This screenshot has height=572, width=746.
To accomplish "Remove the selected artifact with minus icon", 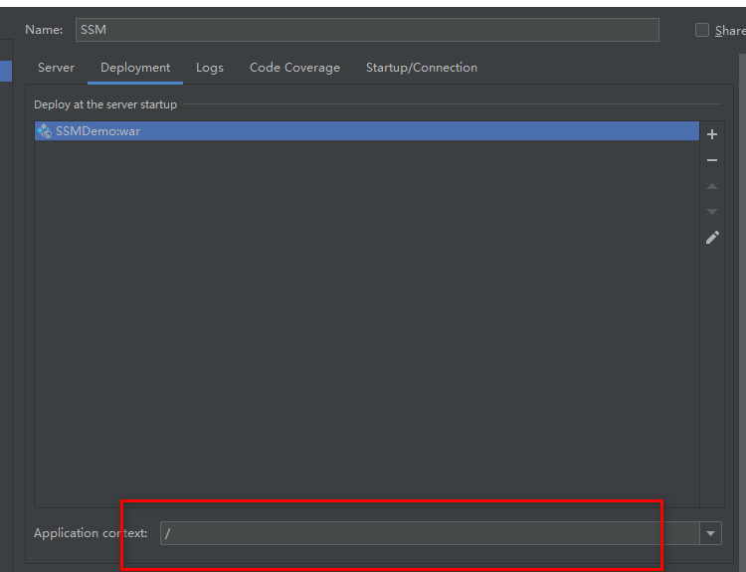I will [x=712, y=160].
